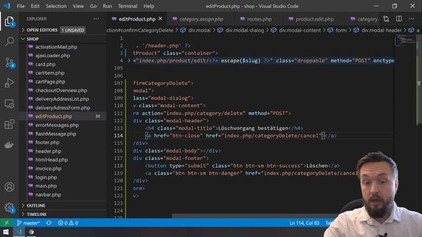Click the editor vertical scrollbar
Viewport: 422px width, 237px height.
pos(419,80)
